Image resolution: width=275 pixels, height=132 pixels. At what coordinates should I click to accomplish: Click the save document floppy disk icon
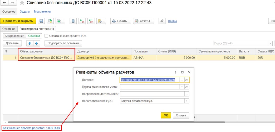click(x=41, y=21)
